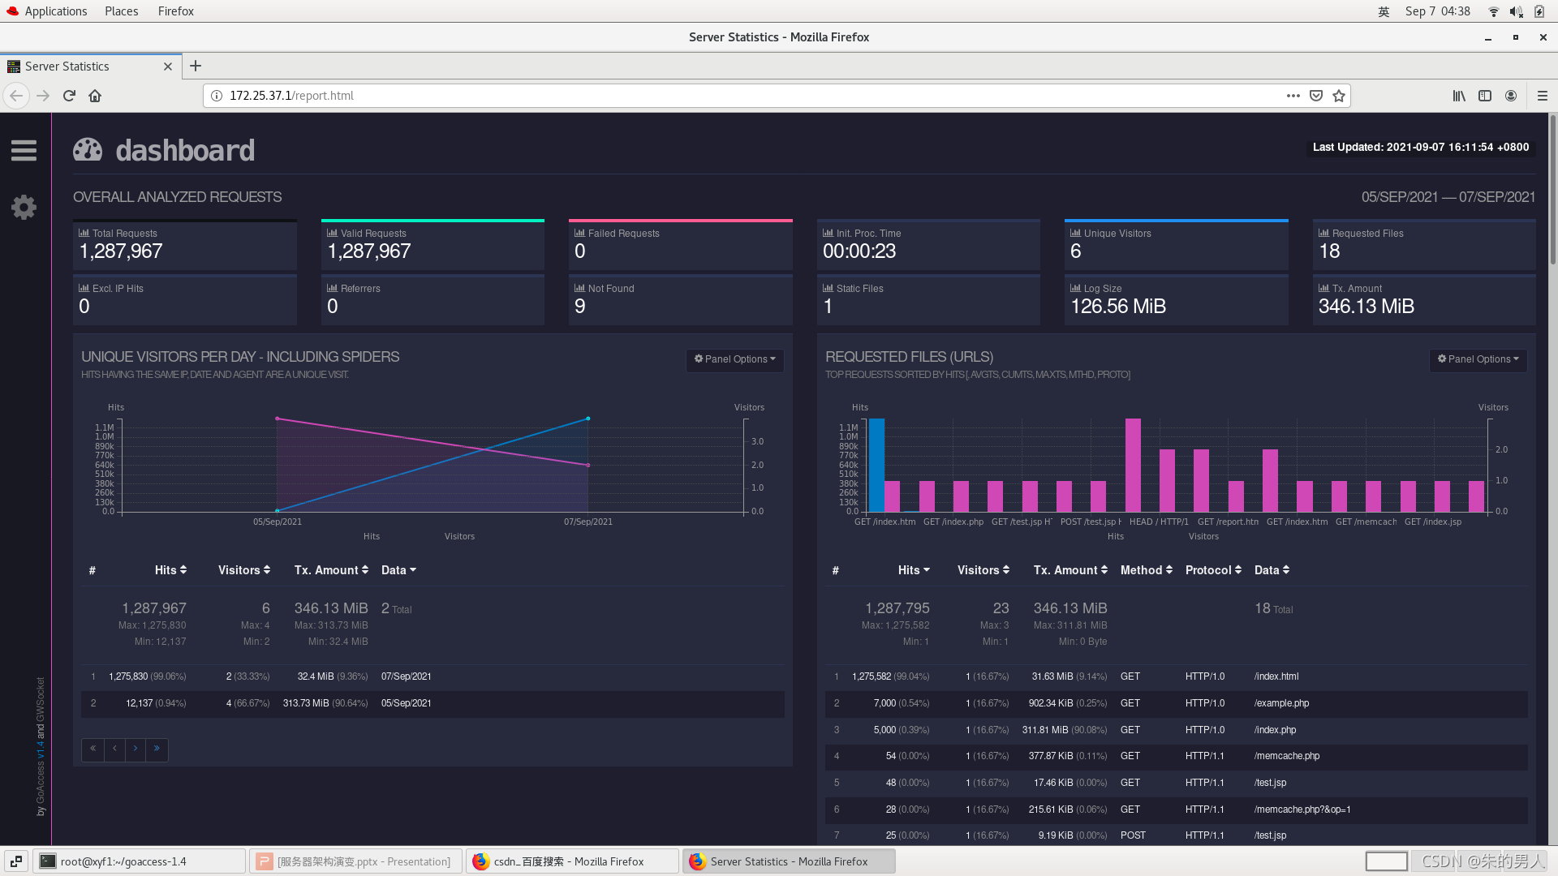Screen dimensions: 1558x876
Task: Sort requested files by Method column
Action: [x=1147, y=570]
